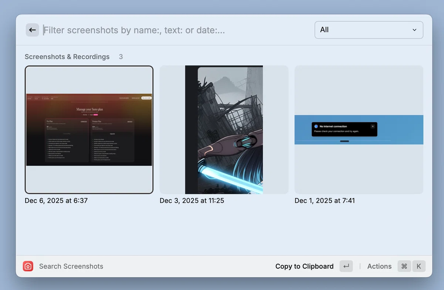The height and width of the screenshot is (290, 444).
Task: Click the Screenshots & Recordings section header
Action: point(67,57)
